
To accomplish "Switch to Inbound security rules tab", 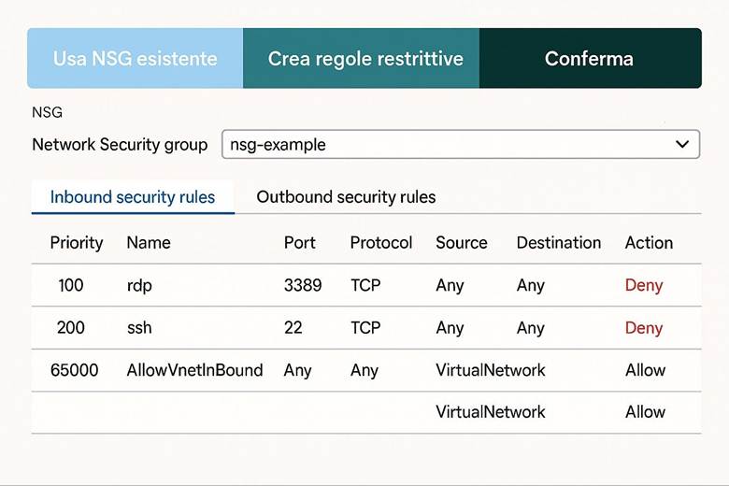I will coord(133,197).
